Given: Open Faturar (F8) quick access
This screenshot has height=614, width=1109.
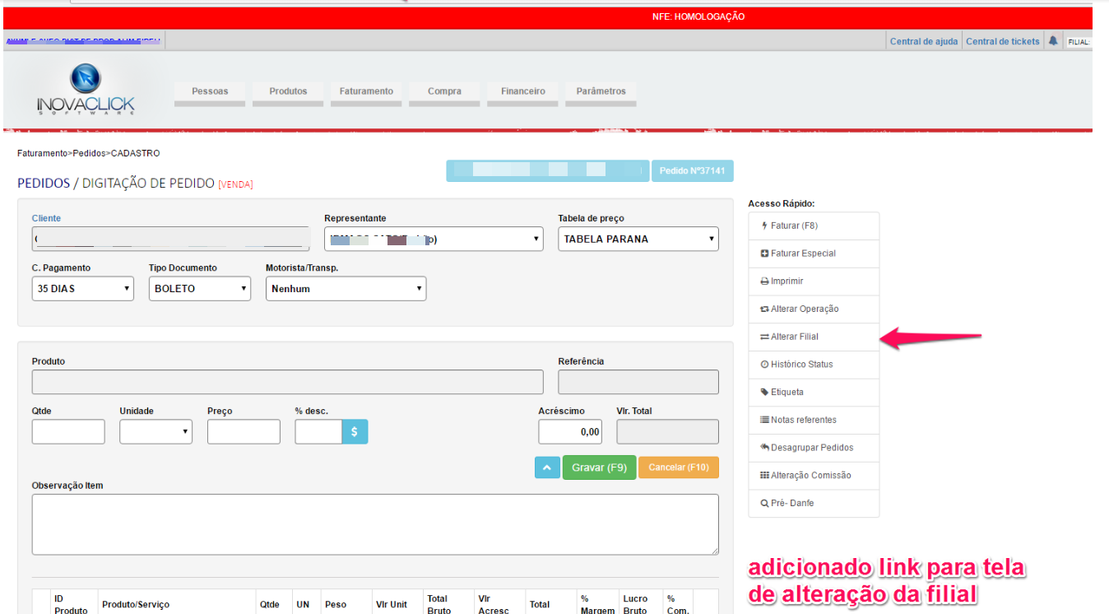Looking at the screenshot, I should point(813,226).
